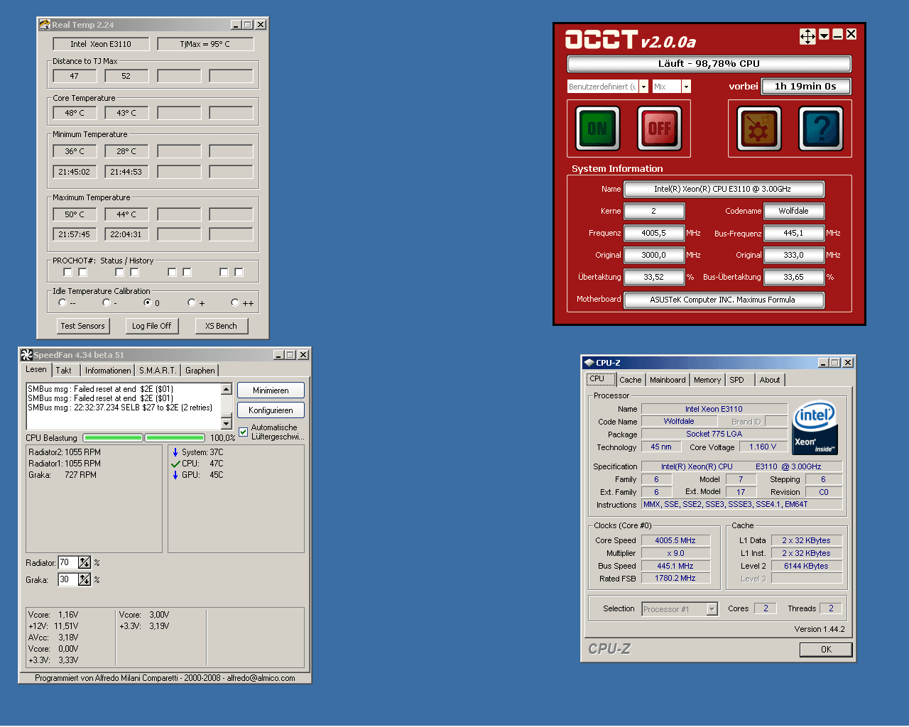
Task: Adjust the Graka speed stepper arrows
Action: point(85,579)
